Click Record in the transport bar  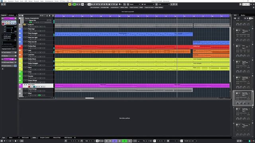pyautogui.click(x=129, y=141)
